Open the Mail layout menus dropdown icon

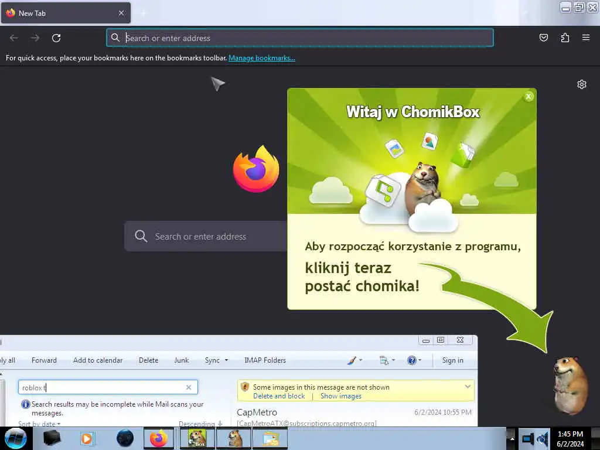click(387, 360)
